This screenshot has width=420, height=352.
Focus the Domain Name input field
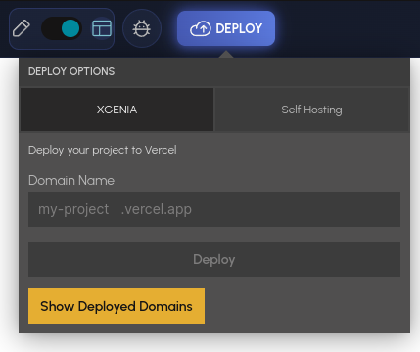[214, 209]
